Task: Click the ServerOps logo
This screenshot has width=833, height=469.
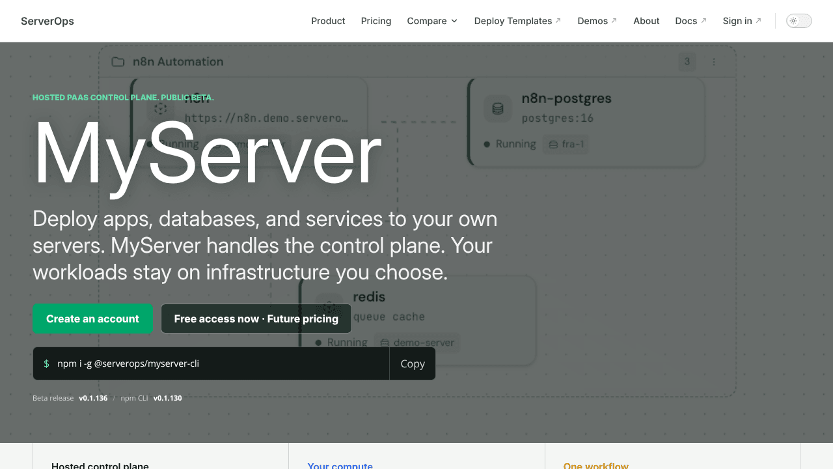Action: tap(48, 21)
